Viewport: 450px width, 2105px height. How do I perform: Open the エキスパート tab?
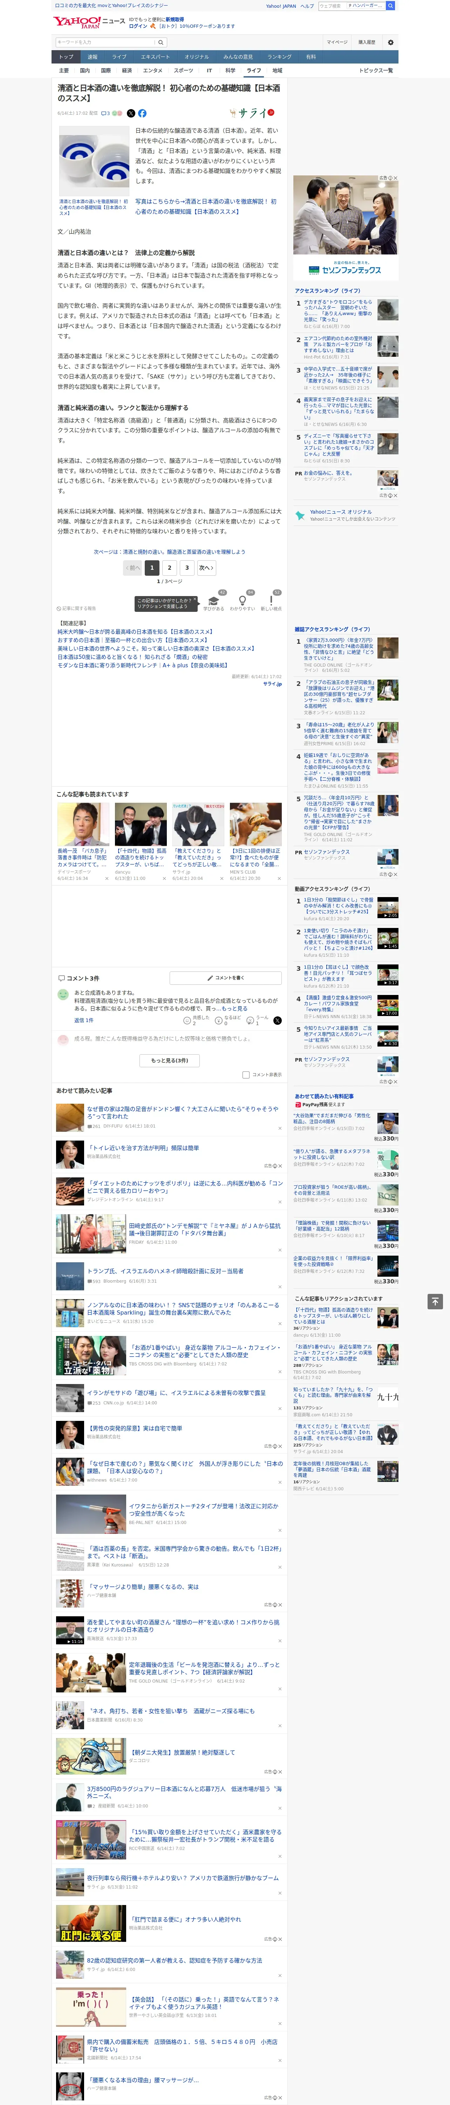(155, 57)
